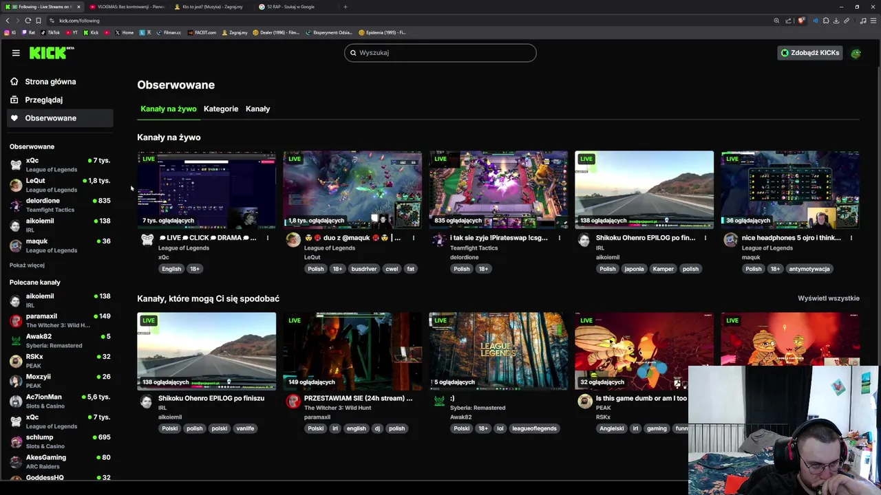Click the leagueoflegends tag on Awak82 stream
Viewport: 881px width, 495px height.
[534, 428]
